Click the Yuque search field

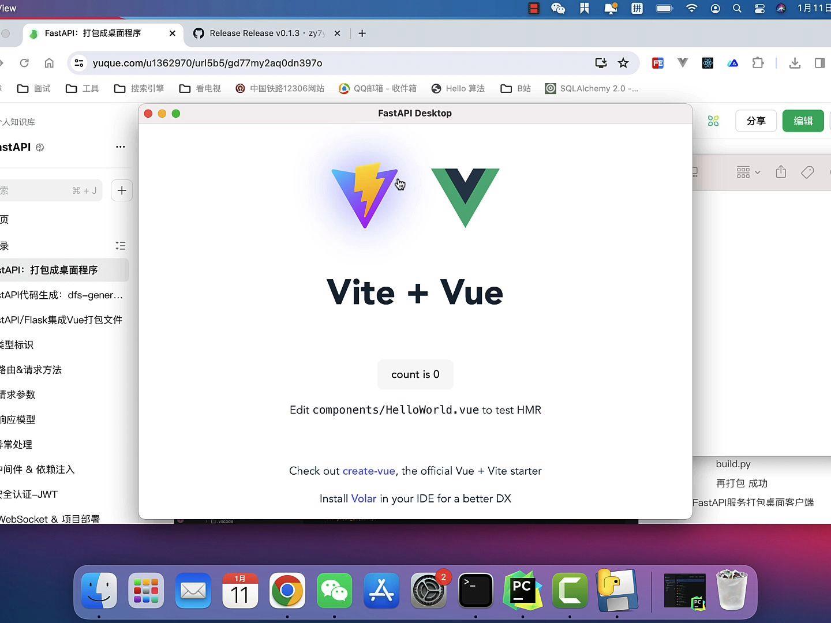(x=50, y=190)
